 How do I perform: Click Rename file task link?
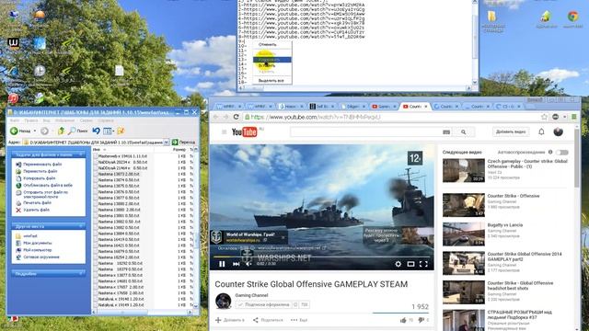(42, 165)
